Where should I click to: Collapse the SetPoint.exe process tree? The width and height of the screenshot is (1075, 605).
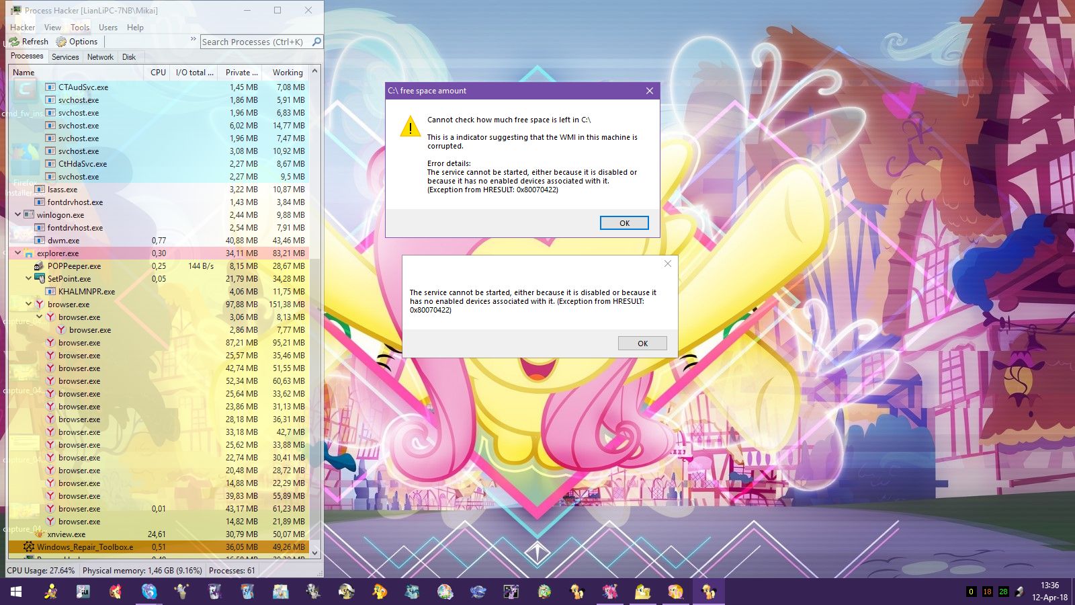click(28, 278)
